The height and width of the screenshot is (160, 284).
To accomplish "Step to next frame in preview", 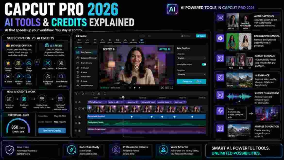I will (x=140, y=88).
